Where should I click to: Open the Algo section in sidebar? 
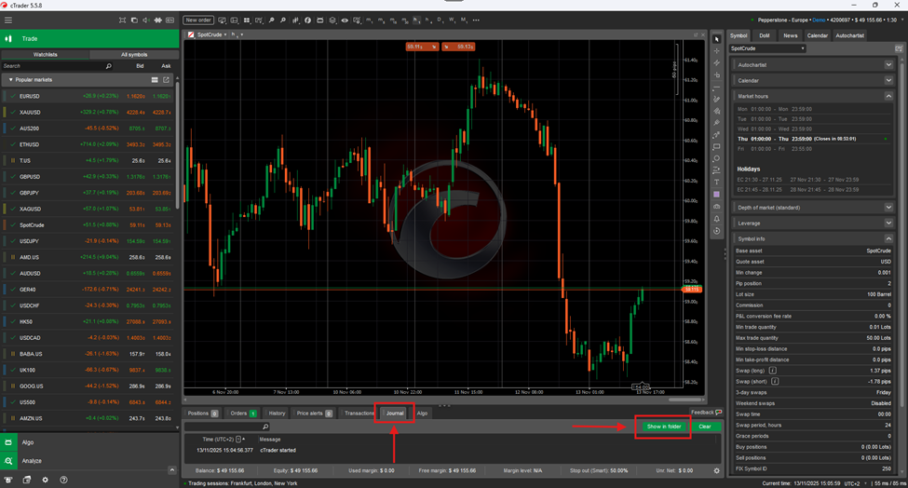click(x=28, y=443)
